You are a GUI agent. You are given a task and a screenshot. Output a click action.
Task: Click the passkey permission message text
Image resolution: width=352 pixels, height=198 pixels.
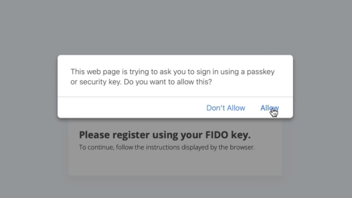pyautogui.click(x=172, y=77)
